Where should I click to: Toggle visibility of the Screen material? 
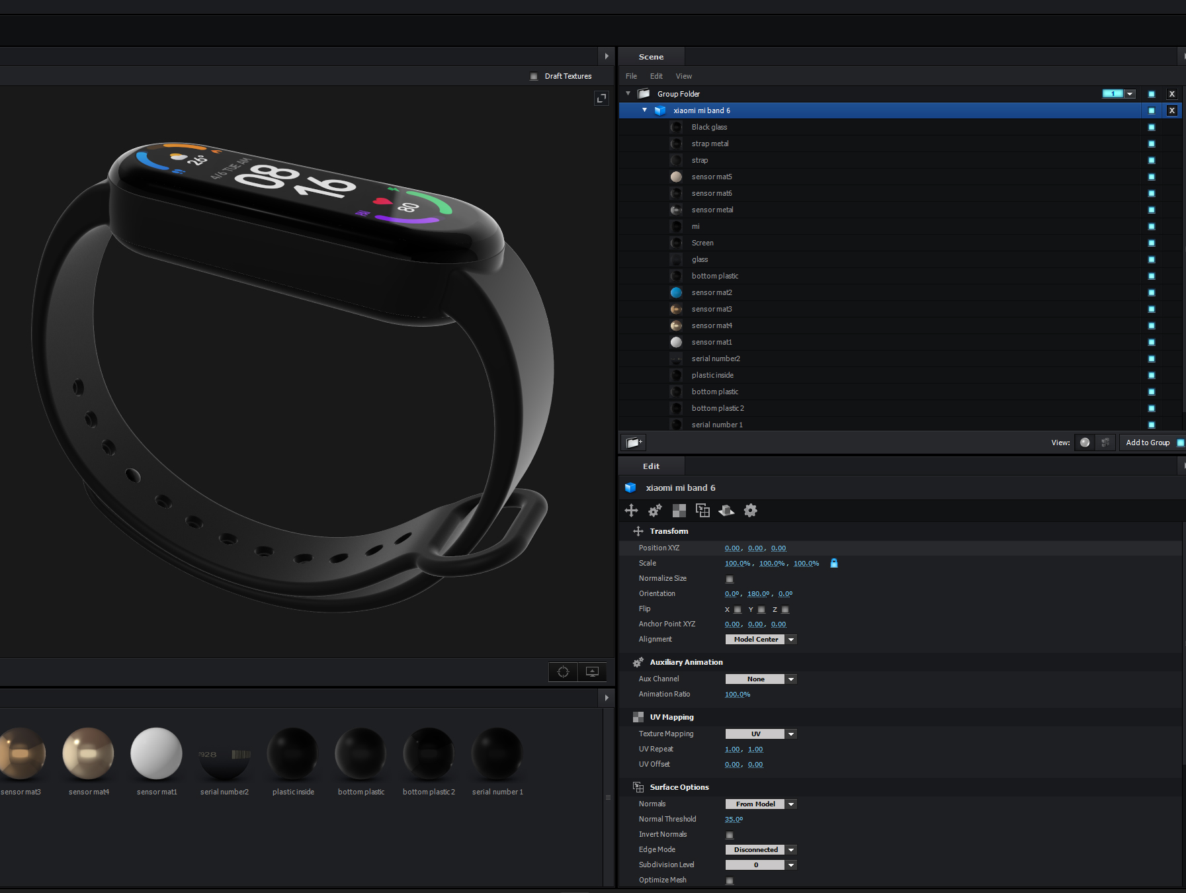pyautogui.click(x=1152, y=243)
